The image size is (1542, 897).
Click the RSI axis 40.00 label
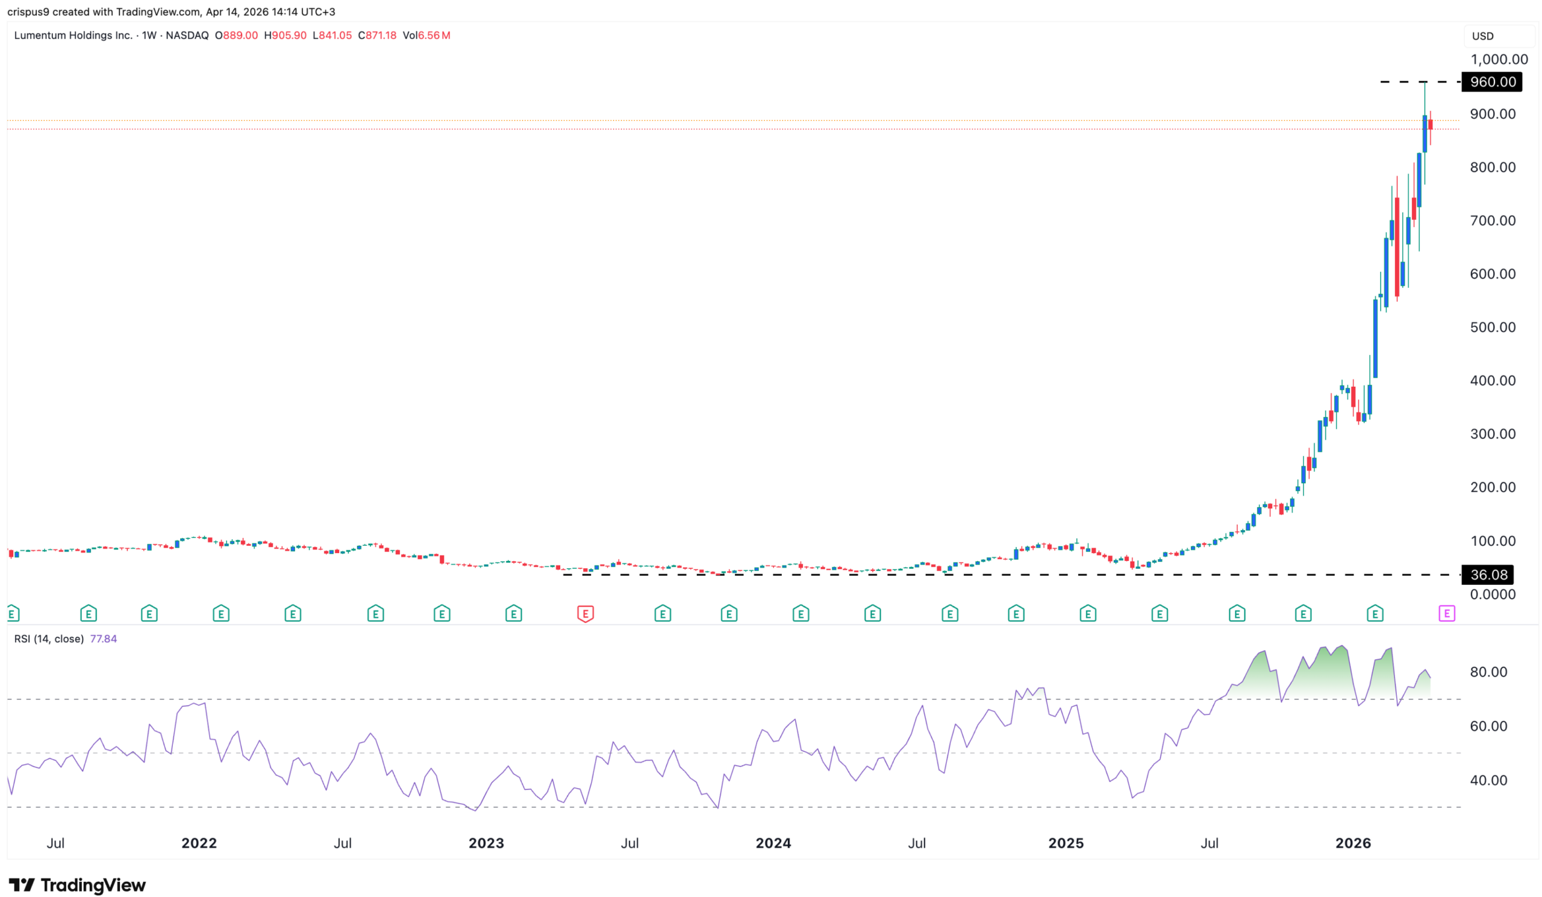pos(1489,780)
